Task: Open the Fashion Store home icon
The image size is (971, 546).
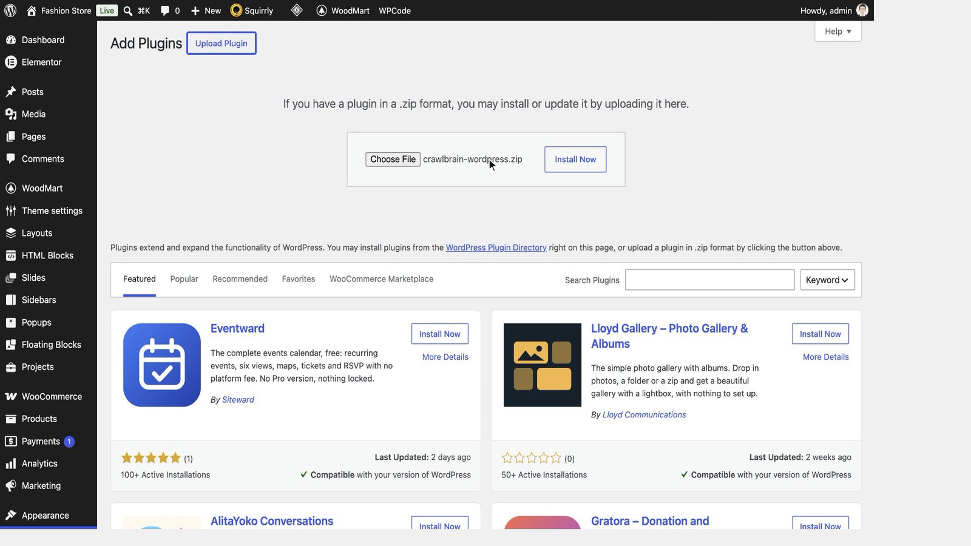Action: coord(32,10)
